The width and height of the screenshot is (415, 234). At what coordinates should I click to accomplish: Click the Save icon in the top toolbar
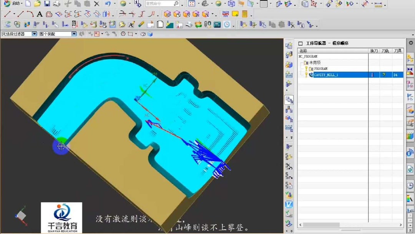46,3
